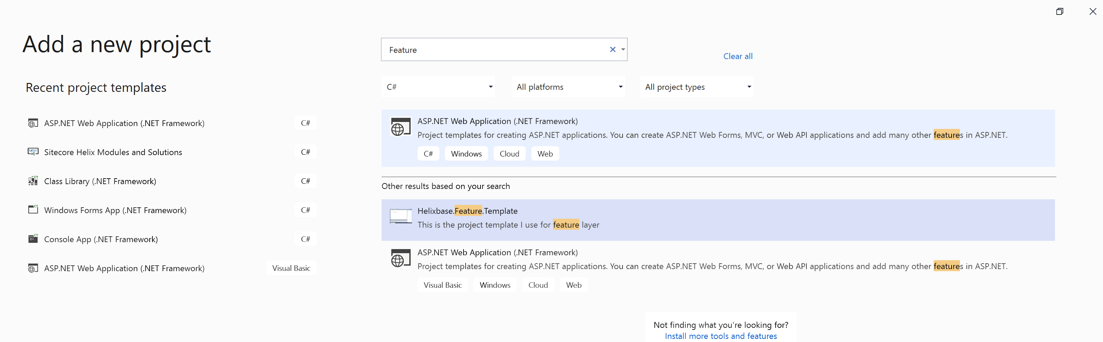Click the C# badge beside Sitecore Helix Modules
Viewport: 1103px width, 342px height.
tap(306, 152)
